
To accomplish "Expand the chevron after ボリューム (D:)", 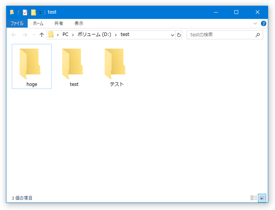I will [116, 35].
